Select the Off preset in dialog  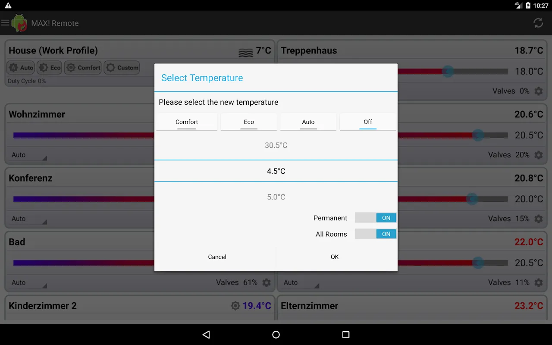pos(368,122)
